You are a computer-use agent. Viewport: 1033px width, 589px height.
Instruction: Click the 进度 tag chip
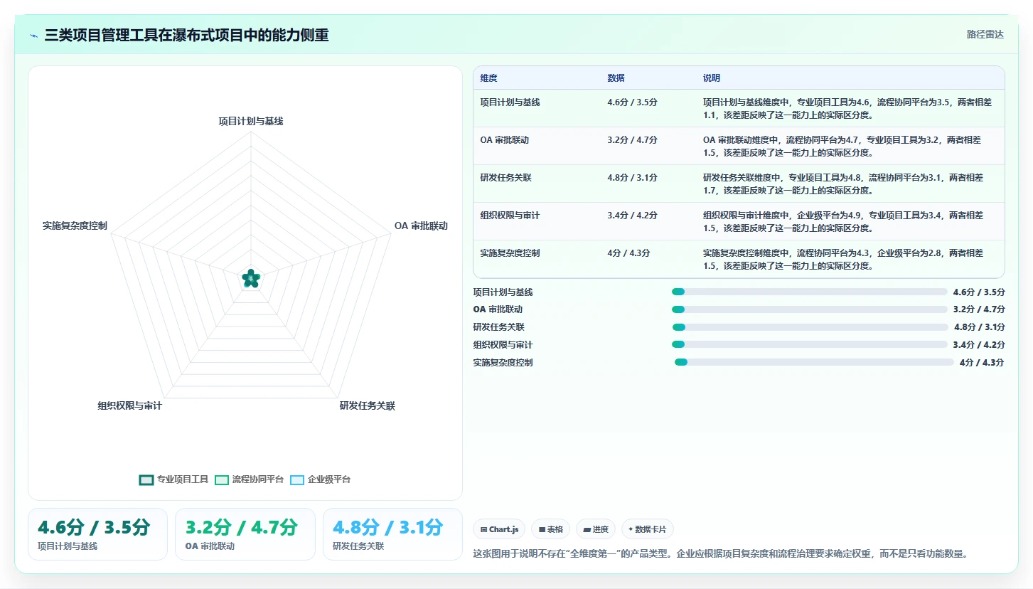596,529
